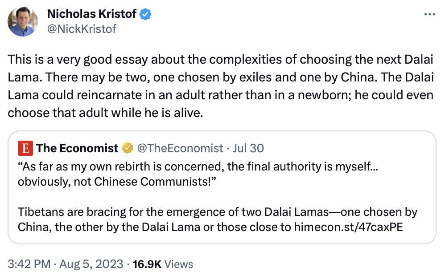
Task: Click the gold verified badge beside The Economist
Action: point(128,148)
